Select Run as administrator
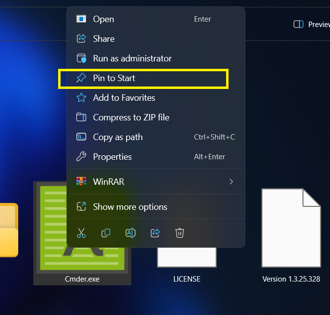The image size is (330, 315). [x=132, y=58]
